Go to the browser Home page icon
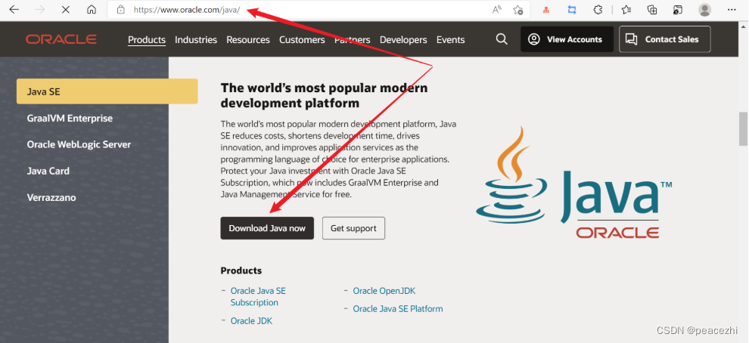Screen dimensions: 749x343 (92, 10)
